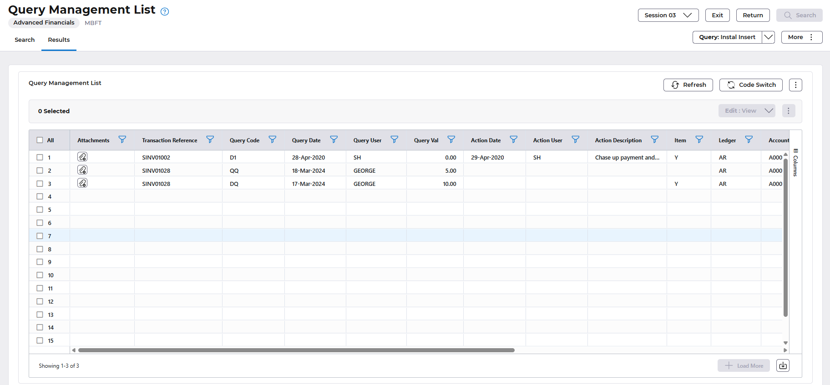Screen dimensions: 830x385
Task: Open the Query: Instal Insert dropdown arrow
Action: tap(768, 37)
